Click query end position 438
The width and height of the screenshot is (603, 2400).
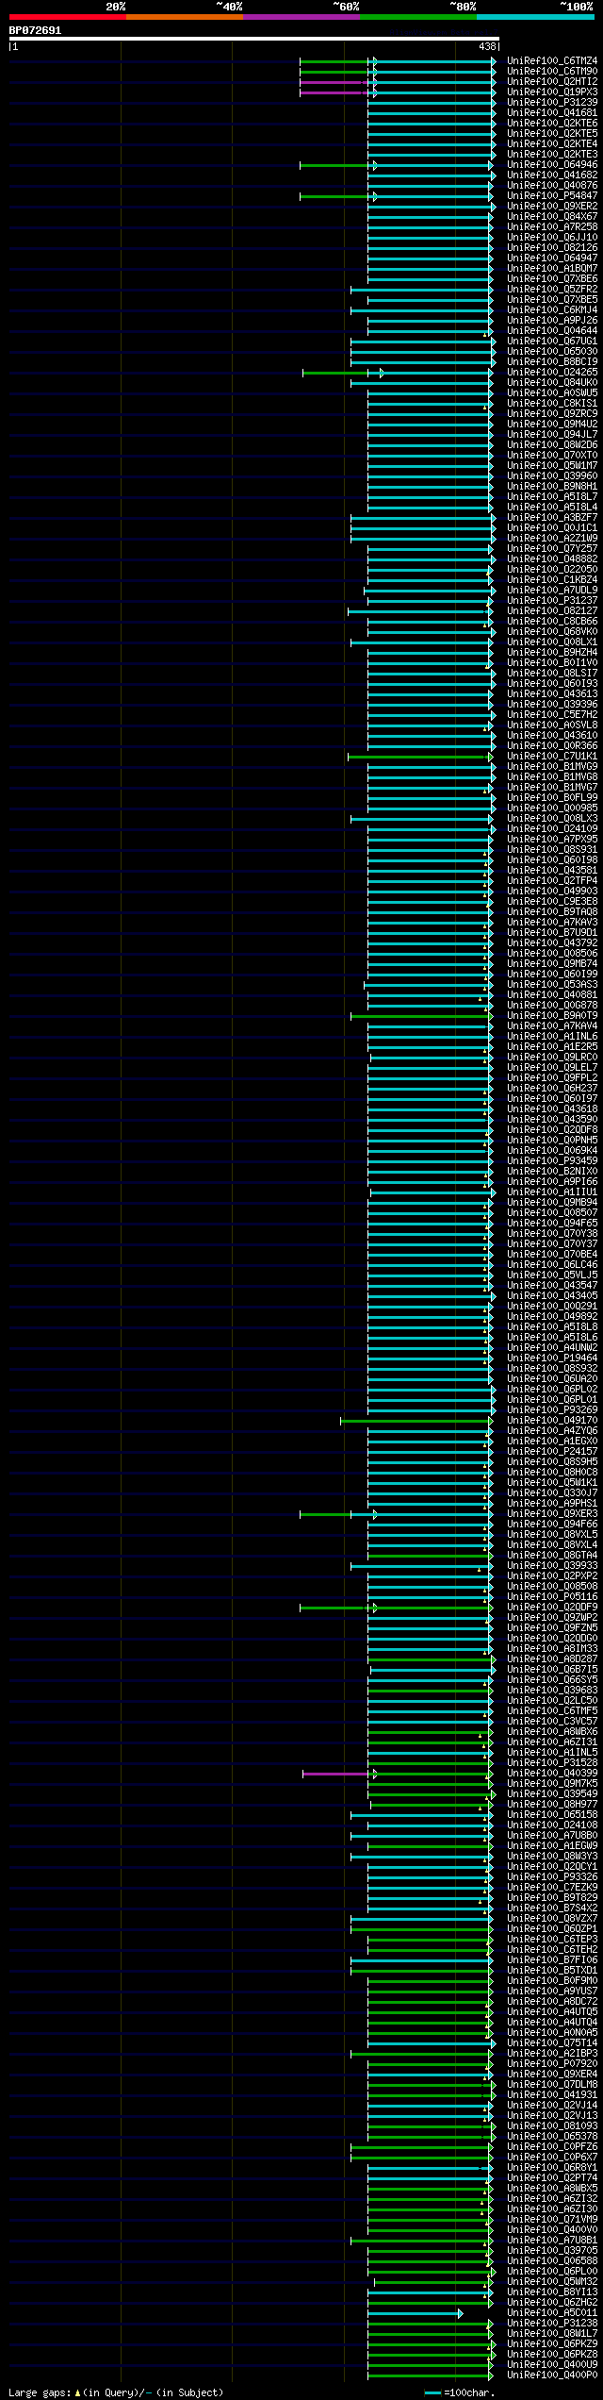coord(487,46)
